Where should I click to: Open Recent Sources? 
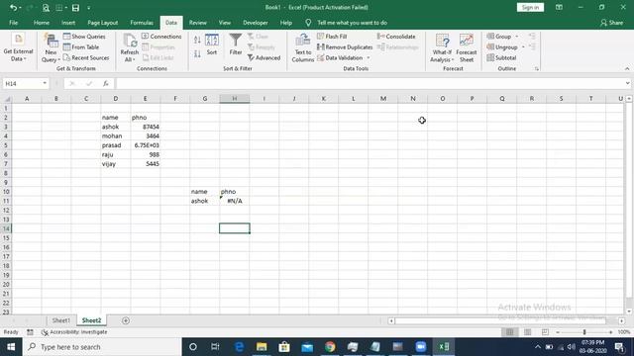coord(86,57)
